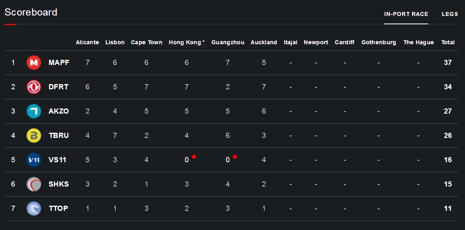Viewport: 465px width, 230px height.
Task: Click the Total column header
Action: click(448, 42)
